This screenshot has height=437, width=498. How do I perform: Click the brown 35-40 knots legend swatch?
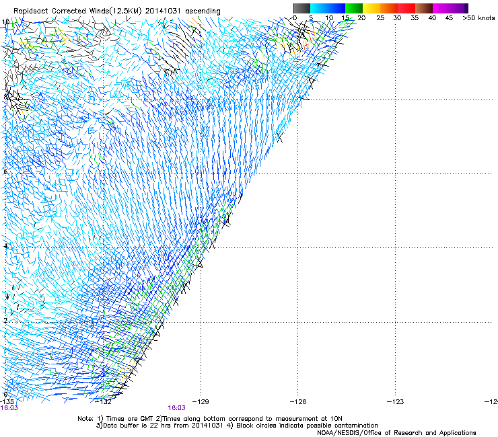pos(424,8)
